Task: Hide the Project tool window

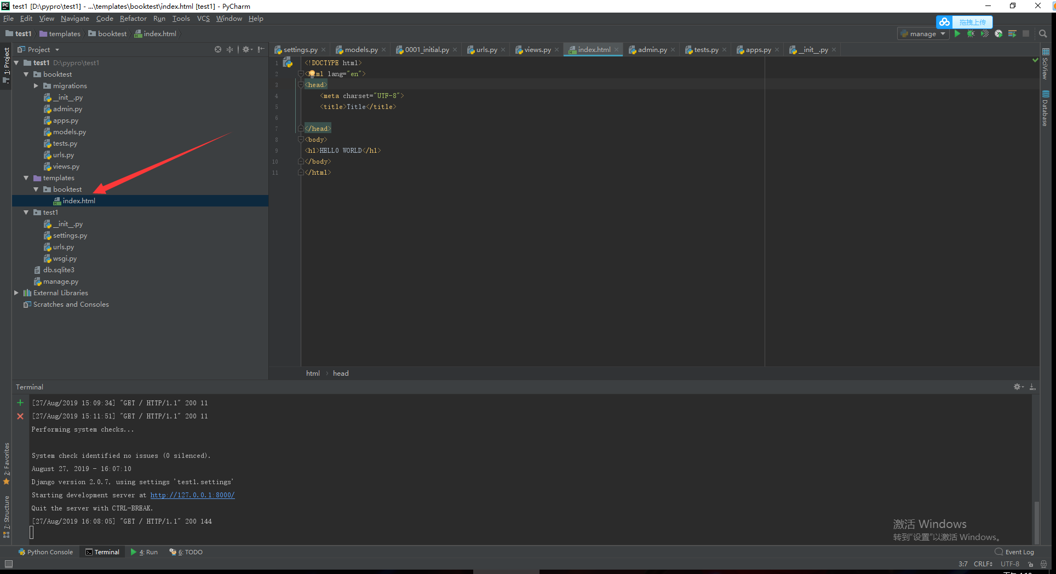Action: [261, 49]
